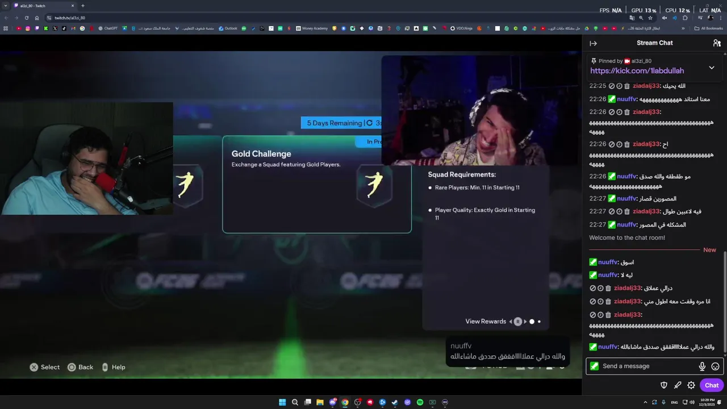Ban ziadalj33 on 'درالي عملاق' message

(593, 288)
